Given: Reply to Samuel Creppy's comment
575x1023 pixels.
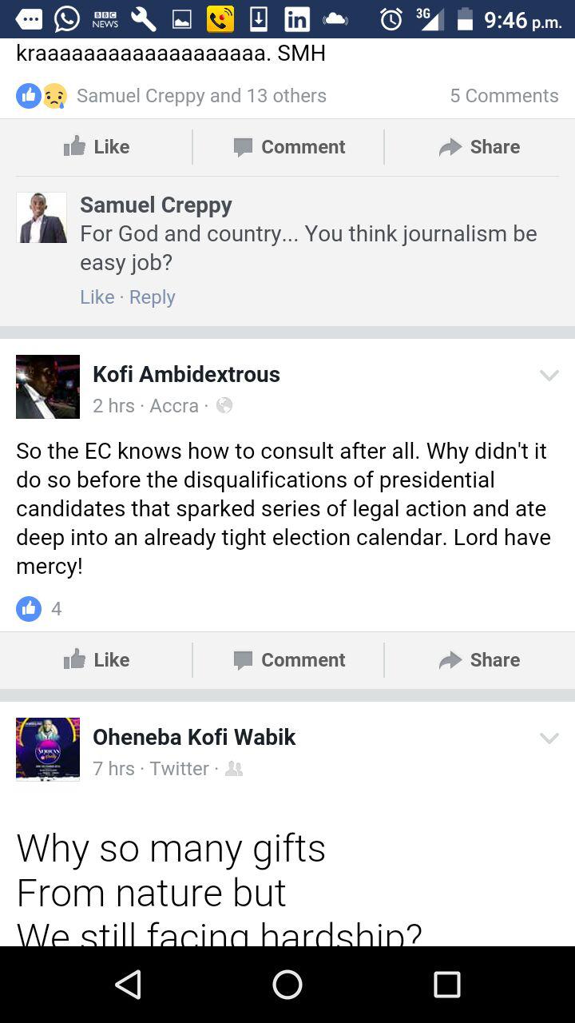Looking at the screenshot, I should pyautogui.click(x=152, y=297).
